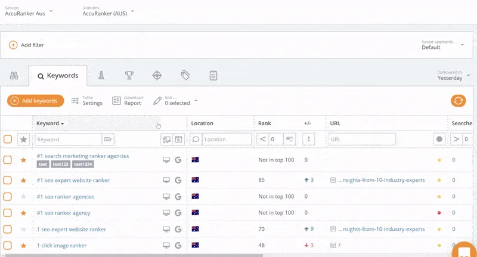Click the rank features filter icon

tap(289, 140)
